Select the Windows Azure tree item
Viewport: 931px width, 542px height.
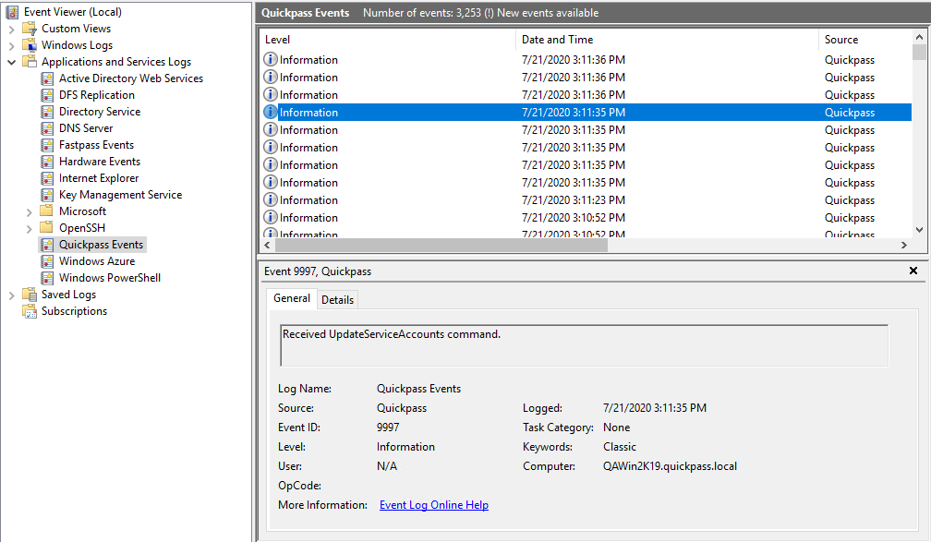[x=97, y=261]
